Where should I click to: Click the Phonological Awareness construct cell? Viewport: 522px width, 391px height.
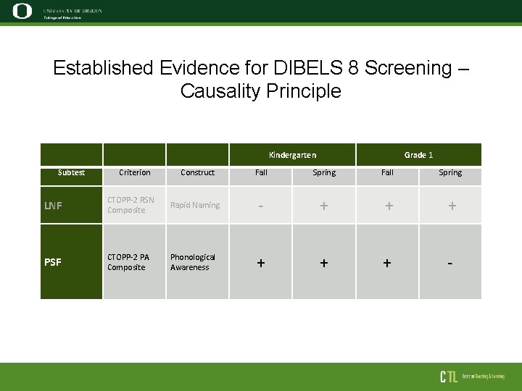(x=197, y=261)
